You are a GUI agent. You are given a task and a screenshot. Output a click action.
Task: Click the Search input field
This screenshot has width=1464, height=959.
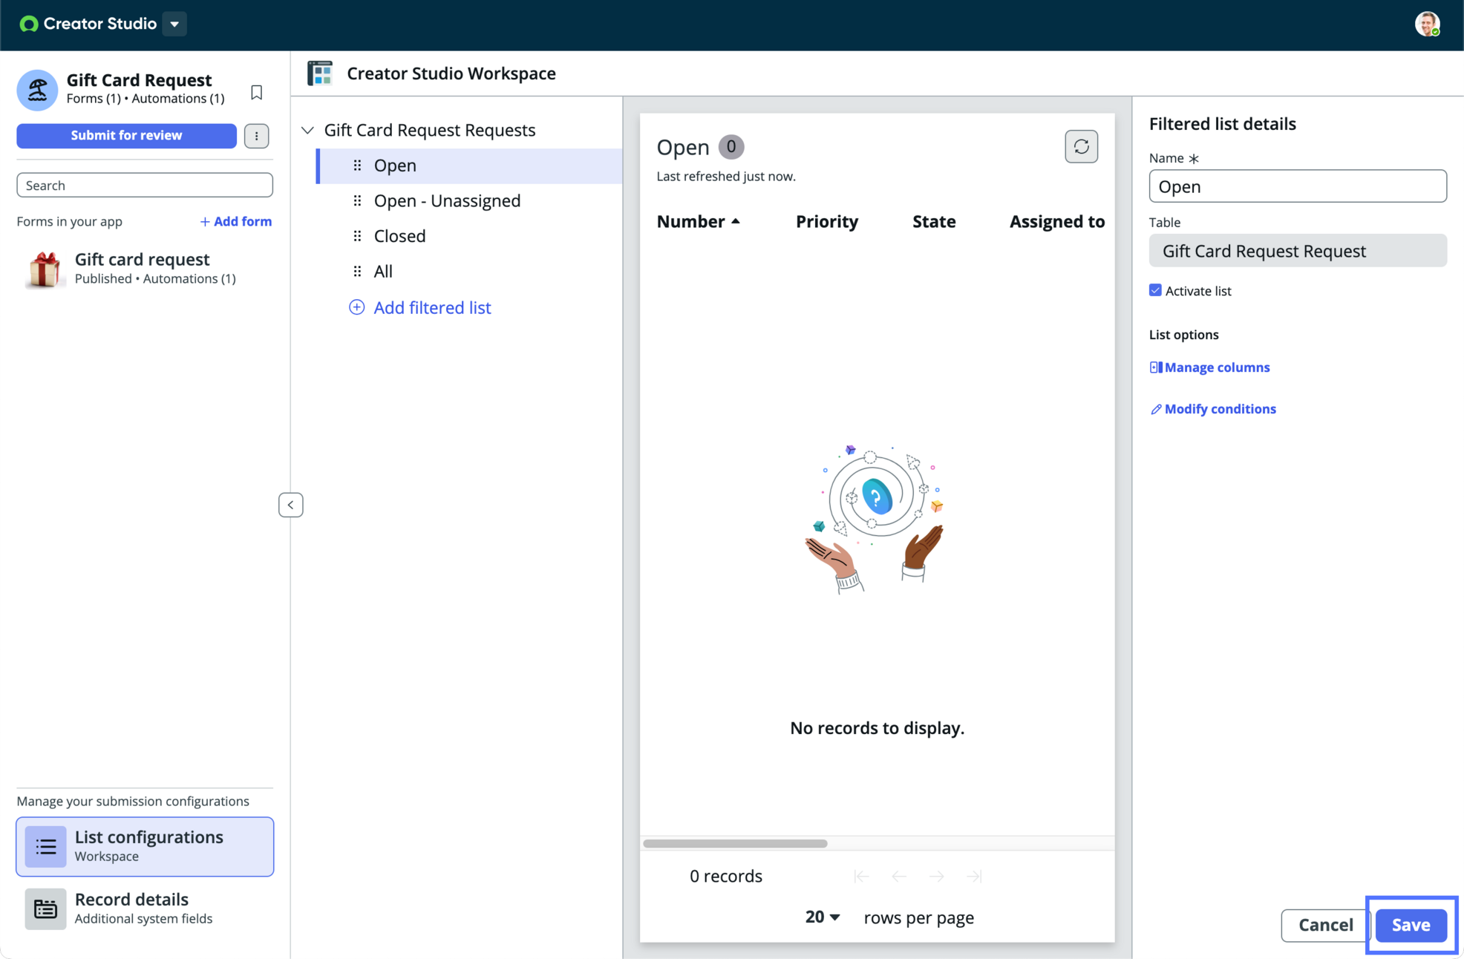click(145, 185)
